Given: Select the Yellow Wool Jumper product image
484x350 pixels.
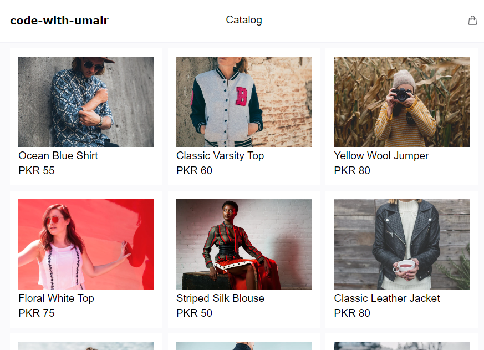Looking at the screenshot, I should pyautogui.click(x=401, y=102).
